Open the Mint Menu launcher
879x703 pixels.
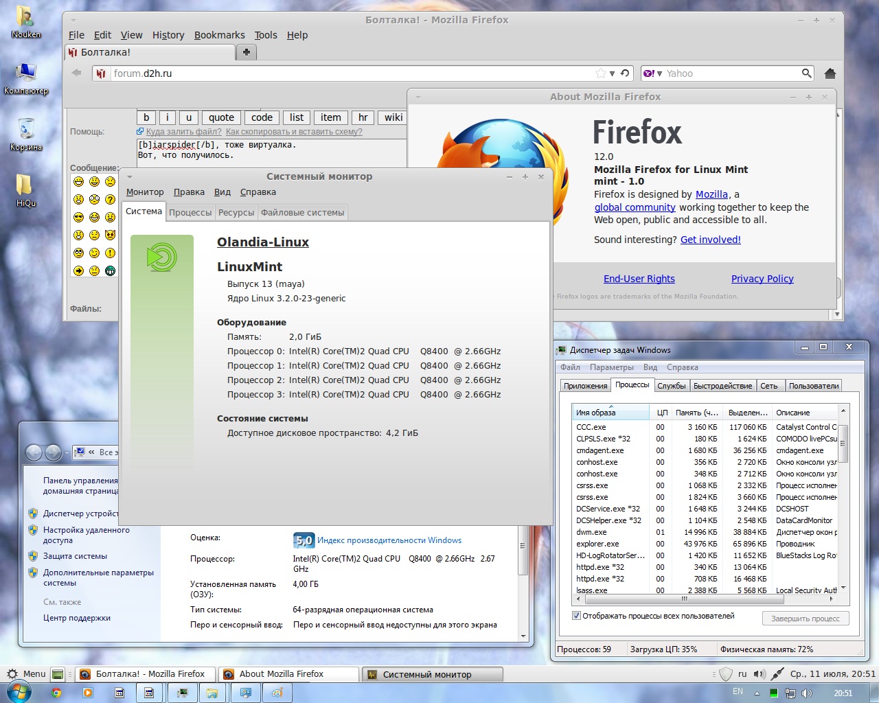[x=26, y=674]
